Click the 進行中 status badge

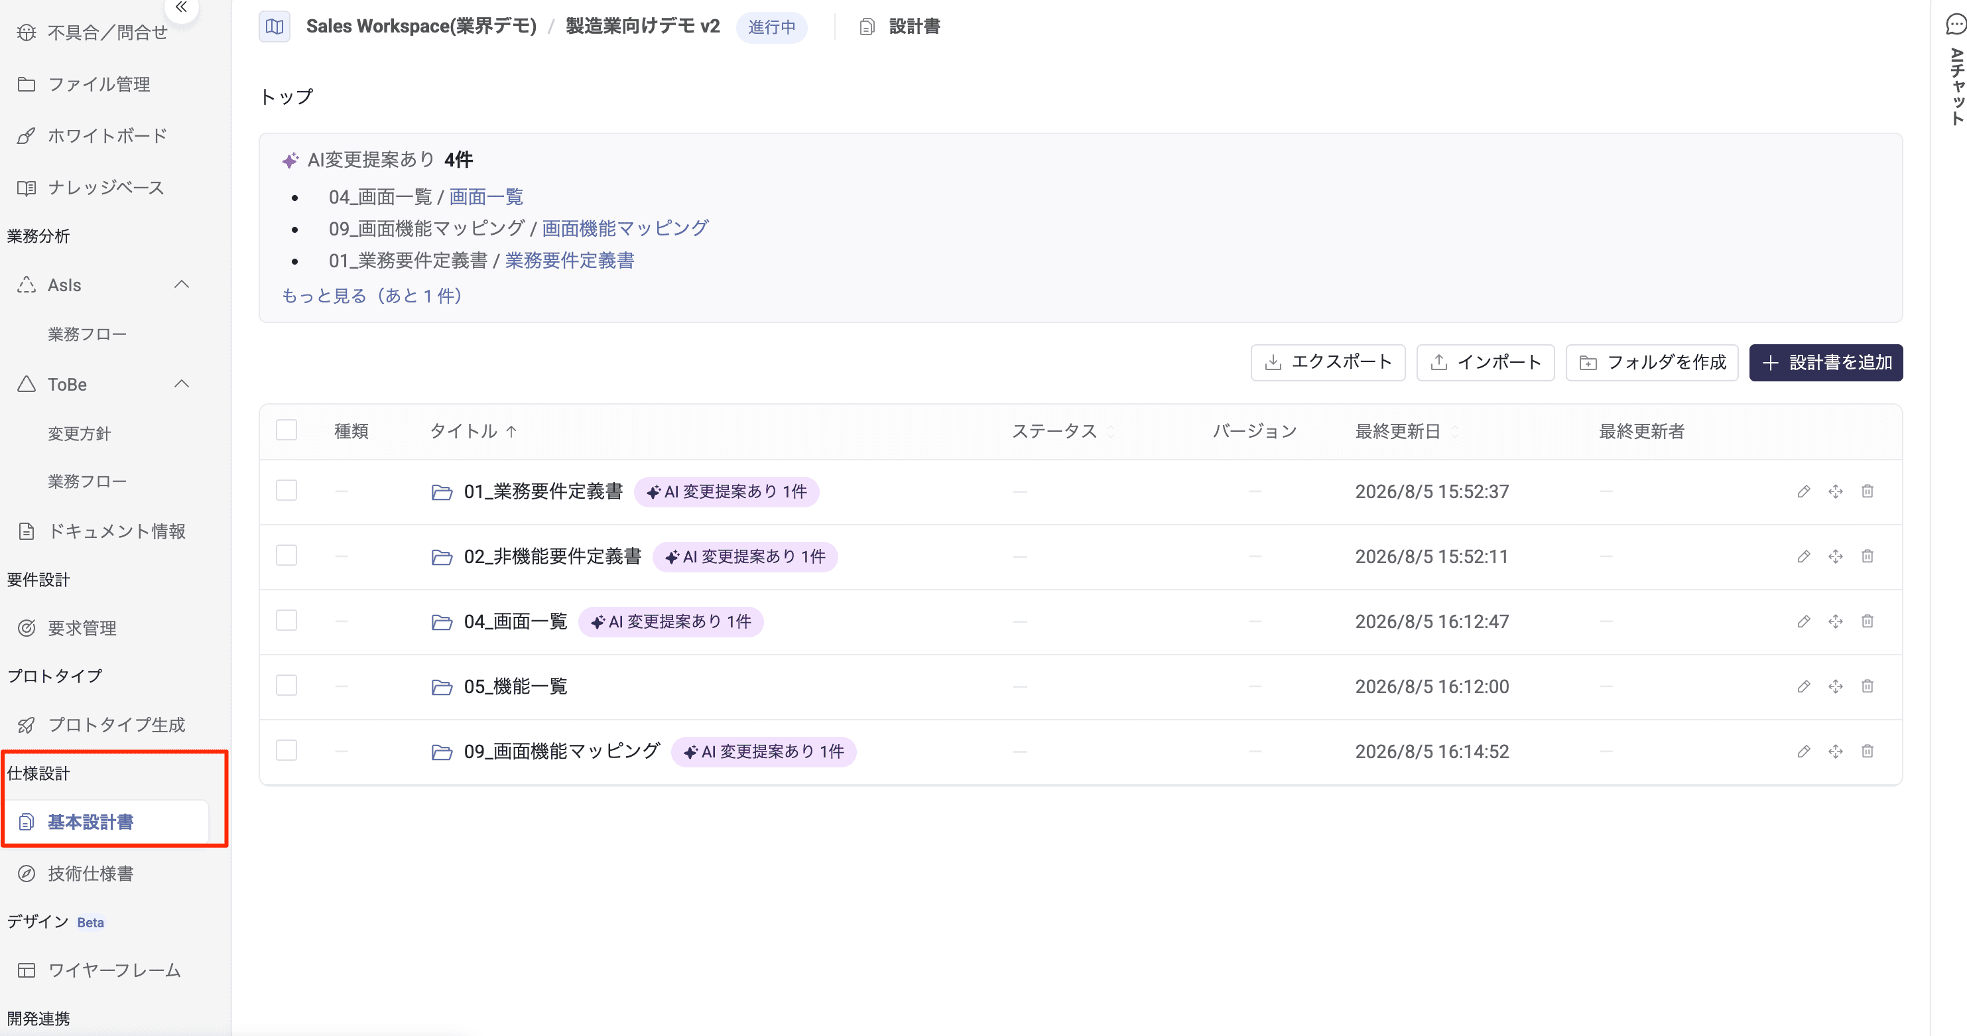(772, 27)
